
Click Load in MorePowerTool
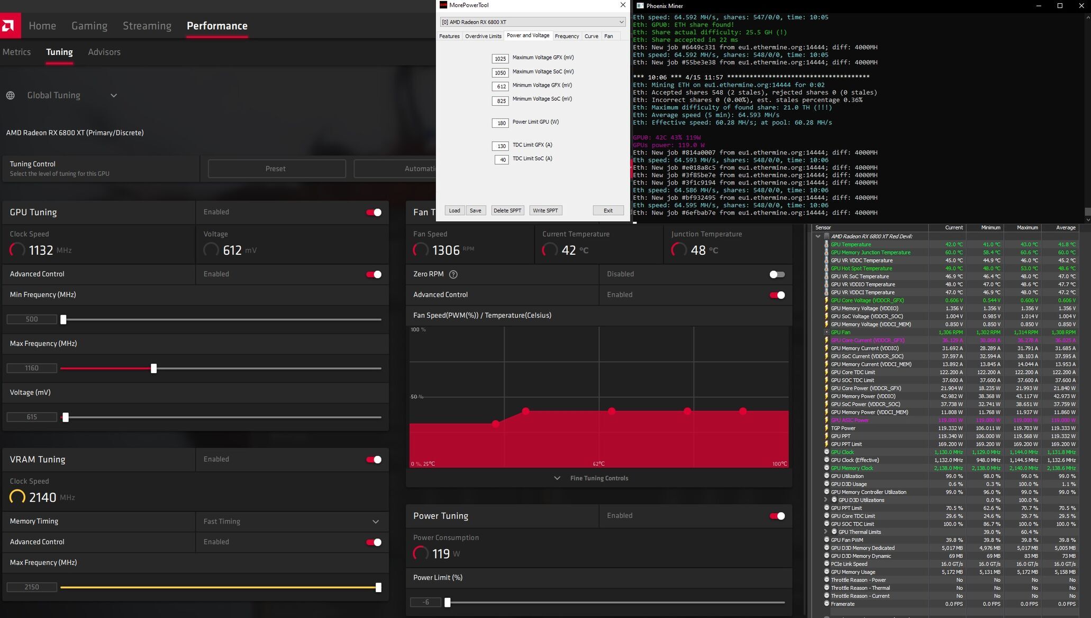click(454, 210)
